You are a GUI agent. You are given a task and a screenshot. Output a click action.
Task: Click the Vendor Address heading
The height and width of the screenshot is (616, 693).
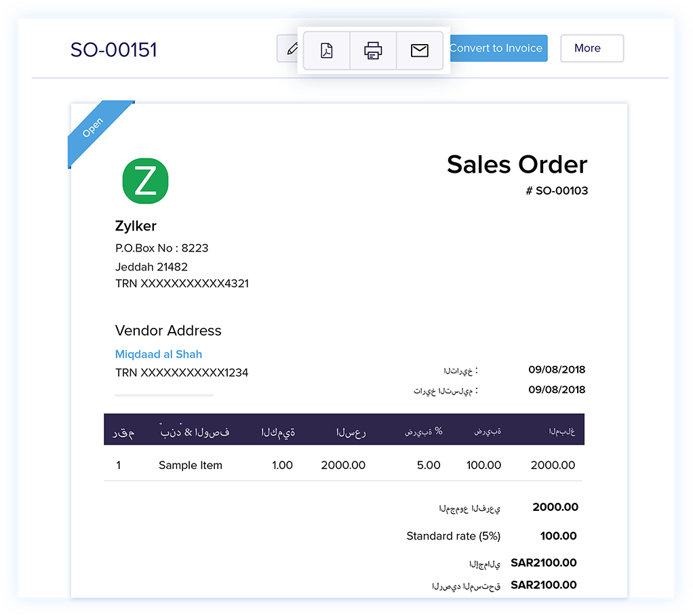click(168, 331)
